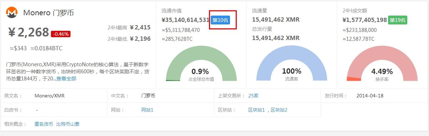Open the 25家 exchanges link
This screenshot has height=136, width=429.
click(x=253, y=96)
